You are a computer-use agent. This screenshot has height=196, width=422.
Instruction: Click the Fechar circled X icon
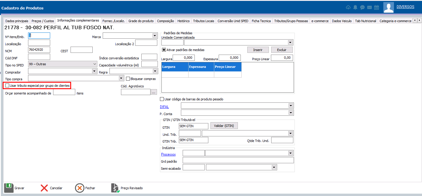click(80, 188)
